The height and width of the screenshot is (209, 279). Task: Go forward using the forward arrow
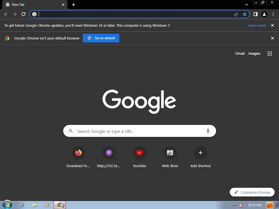tap(15, 14)
